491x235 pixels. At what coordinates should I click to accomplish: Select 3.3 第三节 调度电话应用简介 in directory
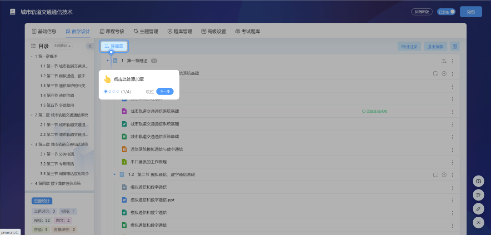65,173
